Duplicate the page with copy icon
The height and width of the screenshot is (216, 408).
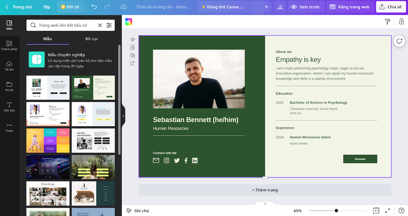pyautogui.click(x=133, y=55)
